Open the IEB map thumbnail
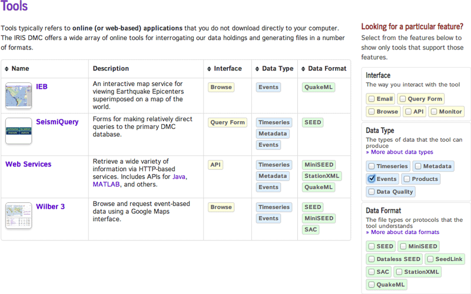Screen dimensions: 471x294 pos(19,96)
